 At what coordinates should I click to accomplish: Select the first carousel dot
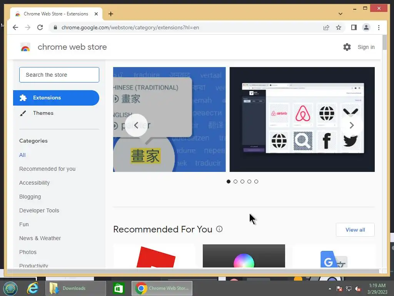coord(229,182)
